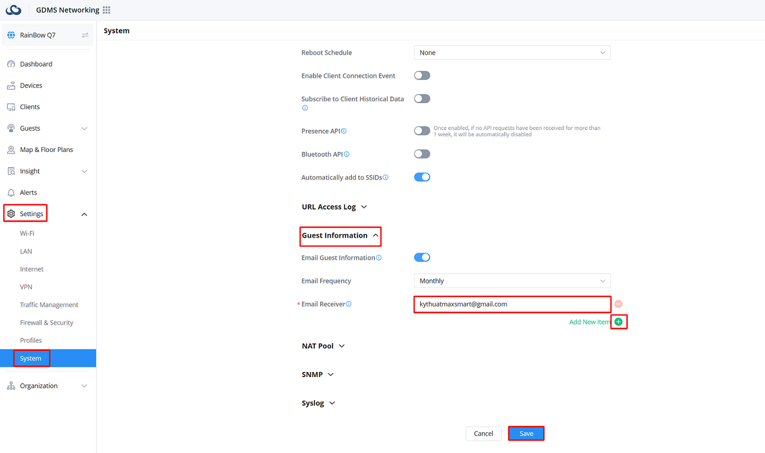Viewport: 765px width, 453px height.
Task: Change the Email Frequency dropdown
Action: (512, 280)
